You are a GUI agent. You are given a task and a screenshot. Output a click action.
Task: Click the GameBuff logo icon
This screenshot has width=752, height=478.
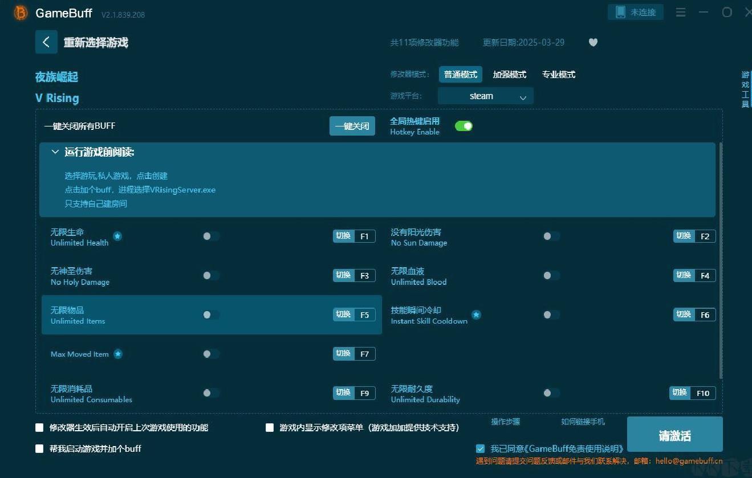click(21, 13)
